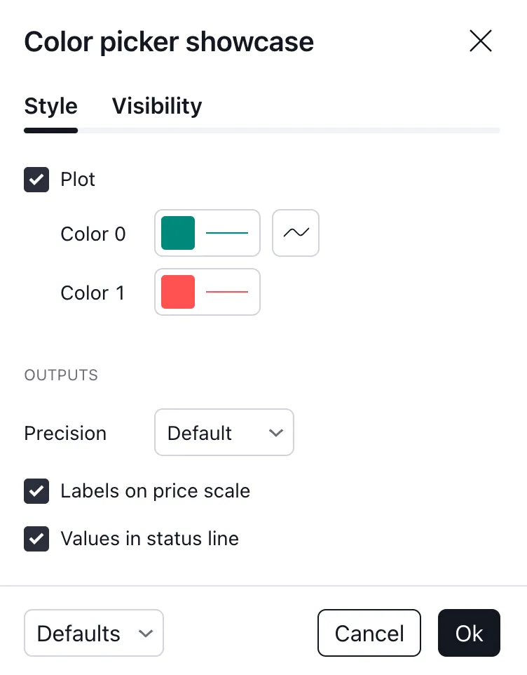Click the chevron arrow in the Precision box

click(276, 433)
